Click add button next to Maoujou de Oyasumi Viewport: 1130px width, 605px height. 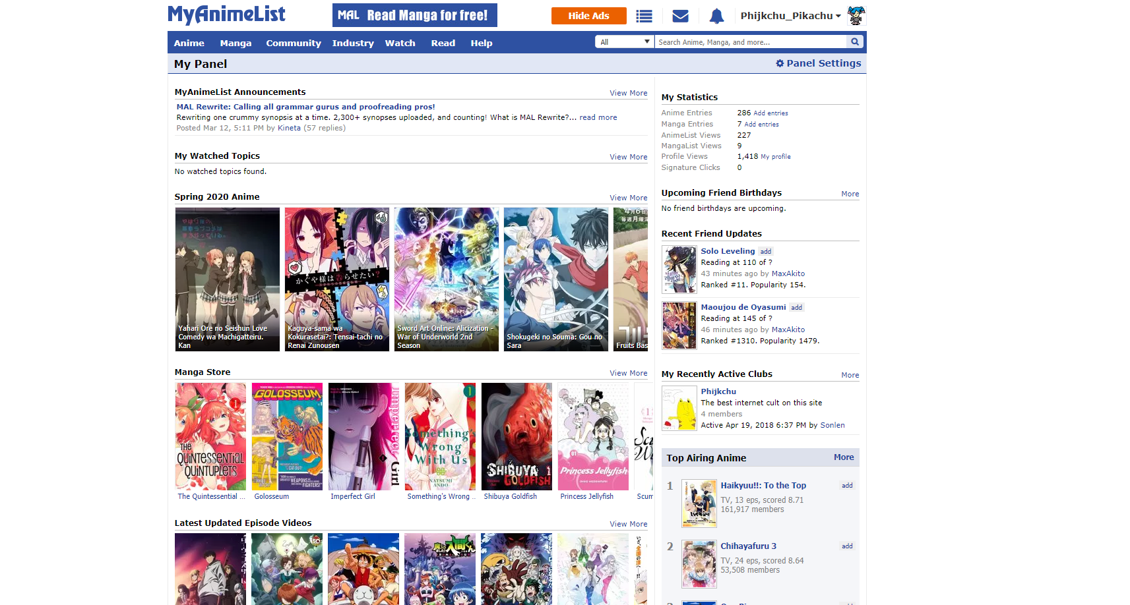797,308
